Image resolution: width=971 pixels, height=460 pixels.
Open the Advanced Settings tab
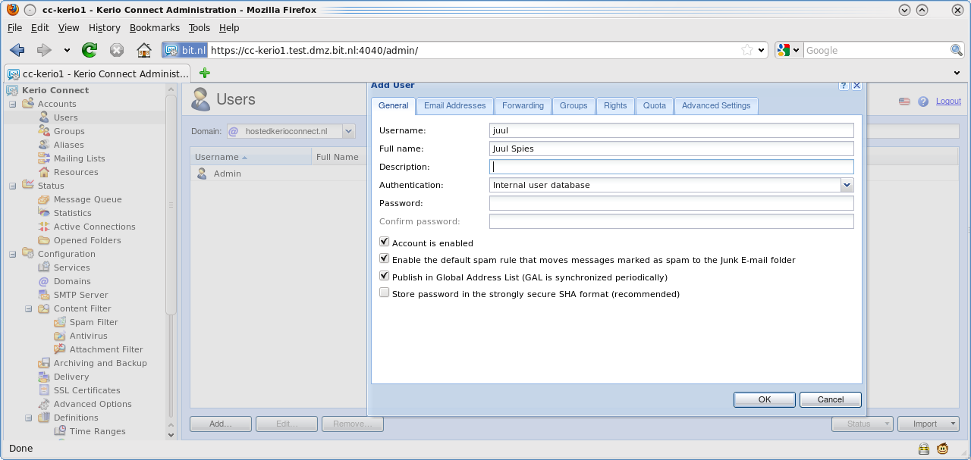[x=716, y=106]
